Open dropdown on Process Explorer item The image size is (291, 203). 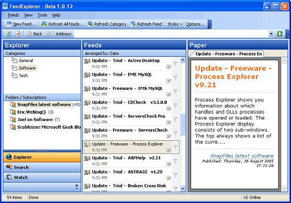coord(168,150)
